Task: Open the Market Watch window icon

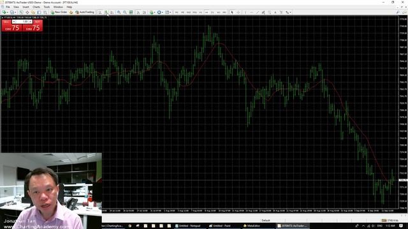Action: [21, 12]
